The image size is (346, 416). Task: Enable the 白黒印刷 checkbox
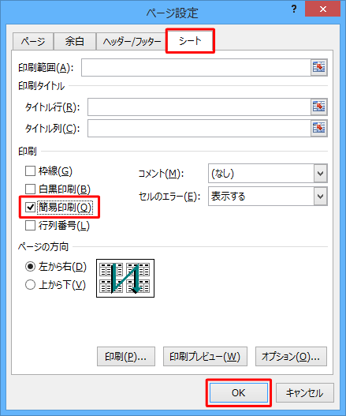click(30, 189)
